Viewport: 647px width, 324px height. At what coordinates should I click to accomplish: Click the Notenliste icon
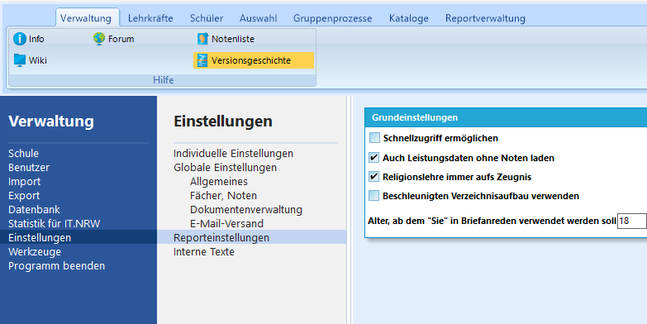click(x=202, y=39)
